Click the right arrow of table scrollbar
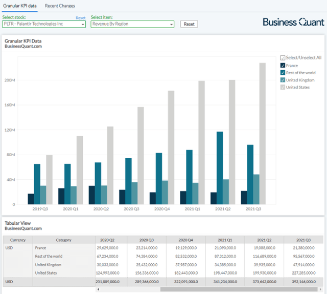 320,289
